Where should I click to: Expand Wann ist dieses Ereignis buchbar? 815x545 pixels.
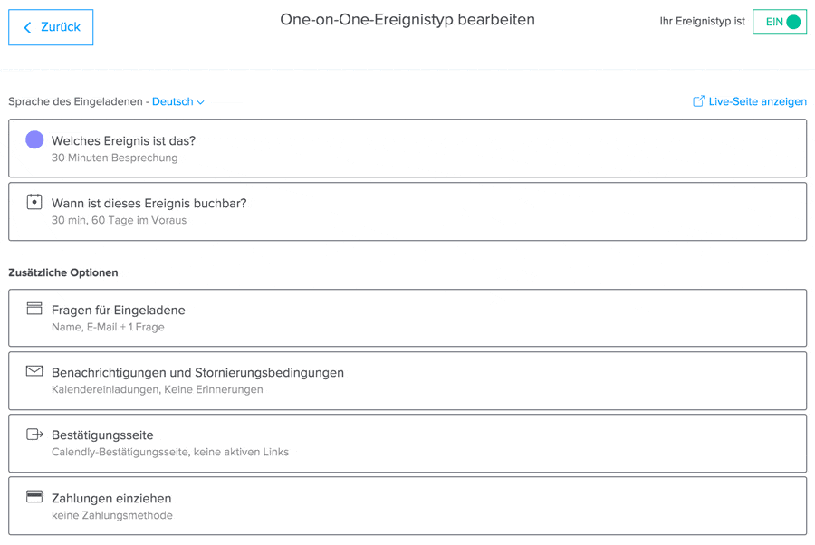pyautogui.click(x=407, y=212)
